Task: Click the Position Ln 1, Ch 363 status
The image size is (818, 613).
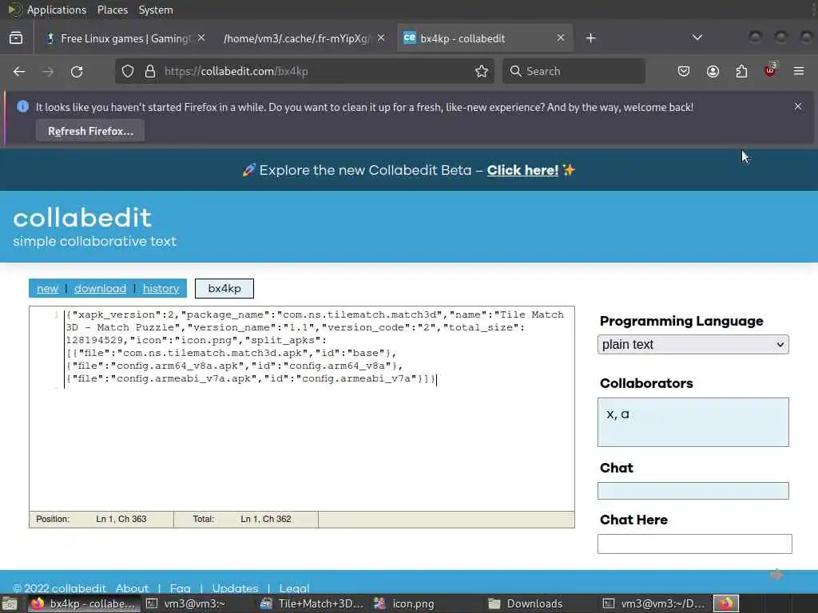Action: [101, 519]
